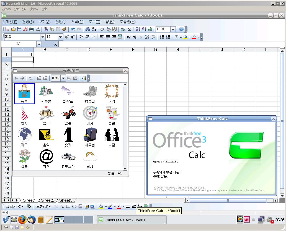Undo the last action
286x231 pixels.
tap(73, 29)
